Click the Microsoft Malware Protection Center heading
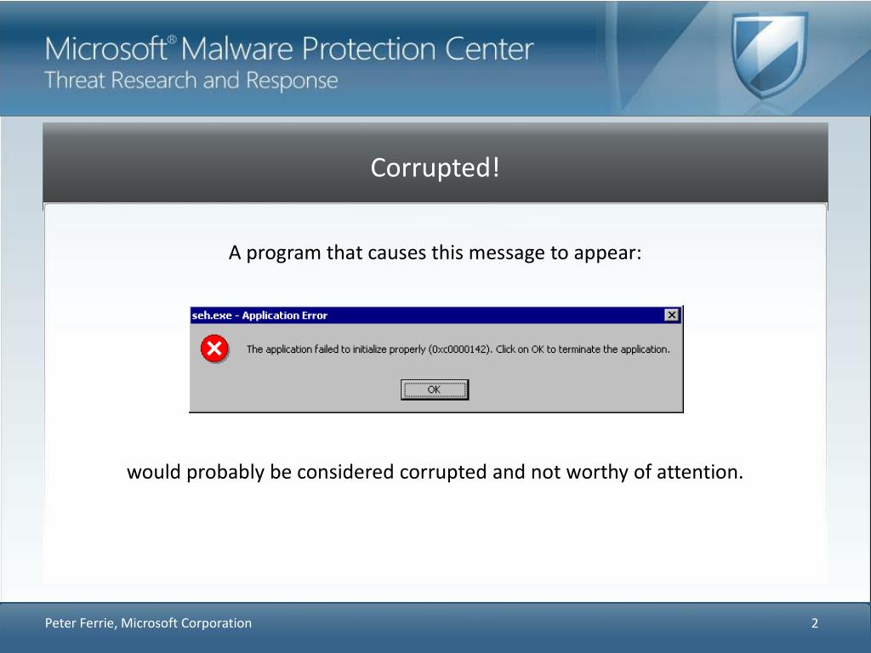The image size is (871, 653). [x=289, y=48]
